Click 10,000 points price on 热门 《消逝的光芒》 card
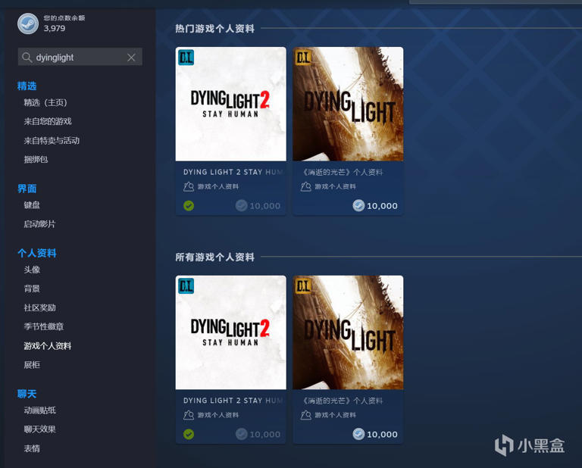 (x=375, y=205)
